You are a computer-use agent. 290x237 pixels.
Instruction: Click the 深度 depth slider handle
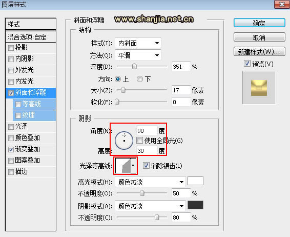[x=134, y=67]
